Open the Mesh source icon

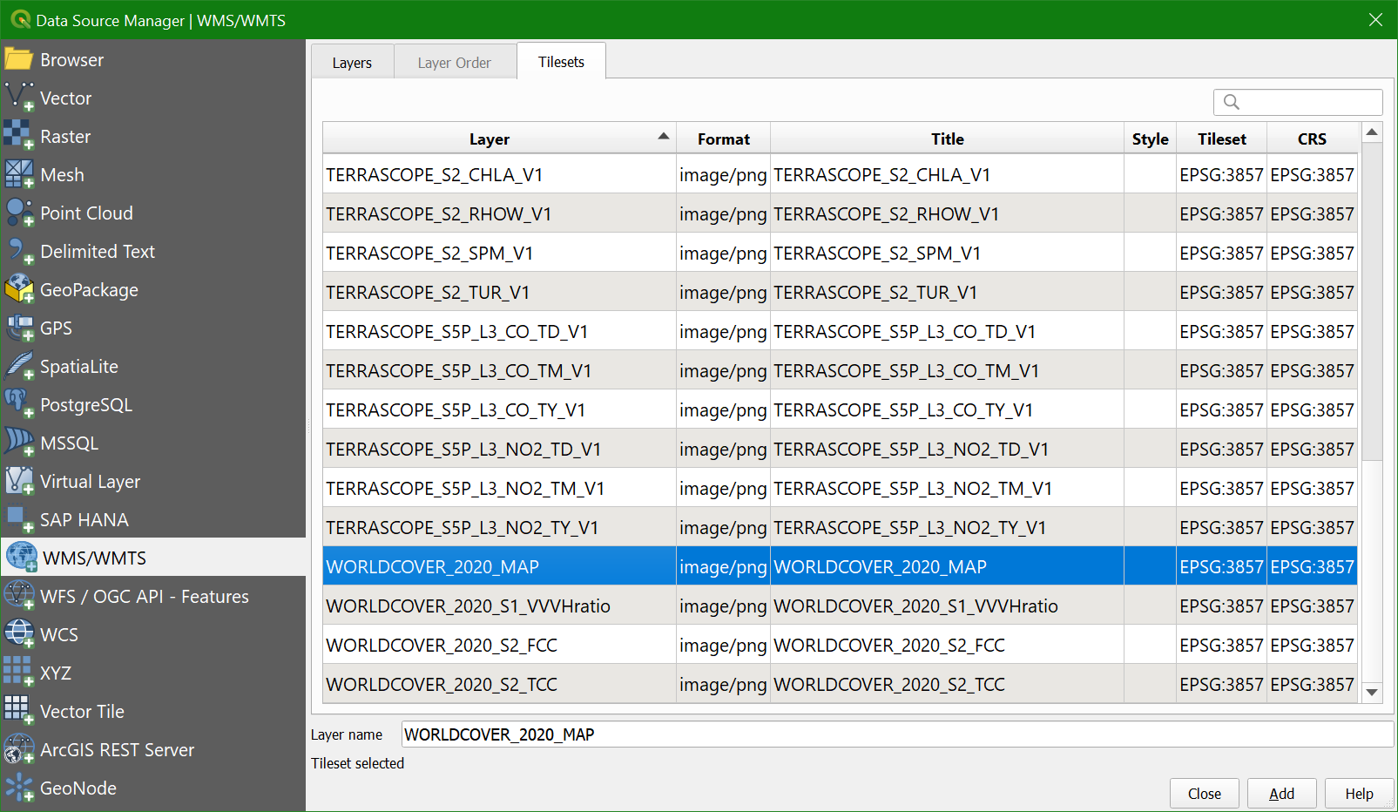click(x=19, y=175)
